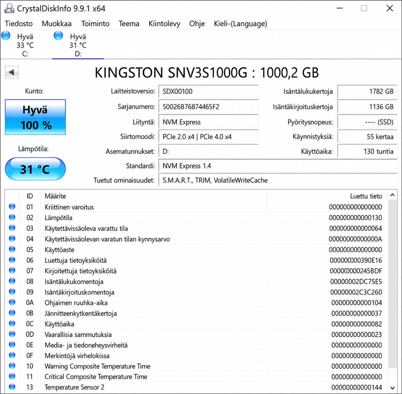
Task: Select the D: drive tab
Action: [x=78, y=45]
